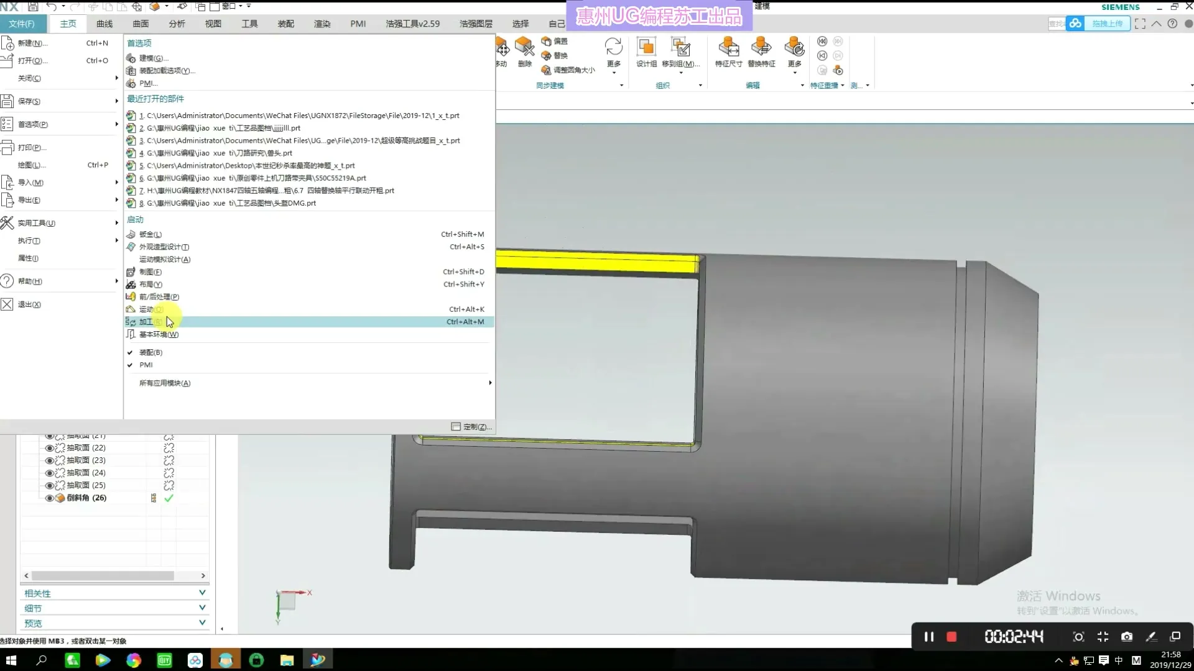
Task: Click the 设计组 (Design Group) icon
Action: (x=646, y=48)
